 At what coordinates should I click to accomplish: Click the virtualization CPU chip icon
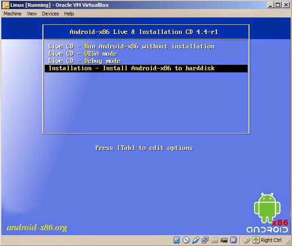(234, 240)
